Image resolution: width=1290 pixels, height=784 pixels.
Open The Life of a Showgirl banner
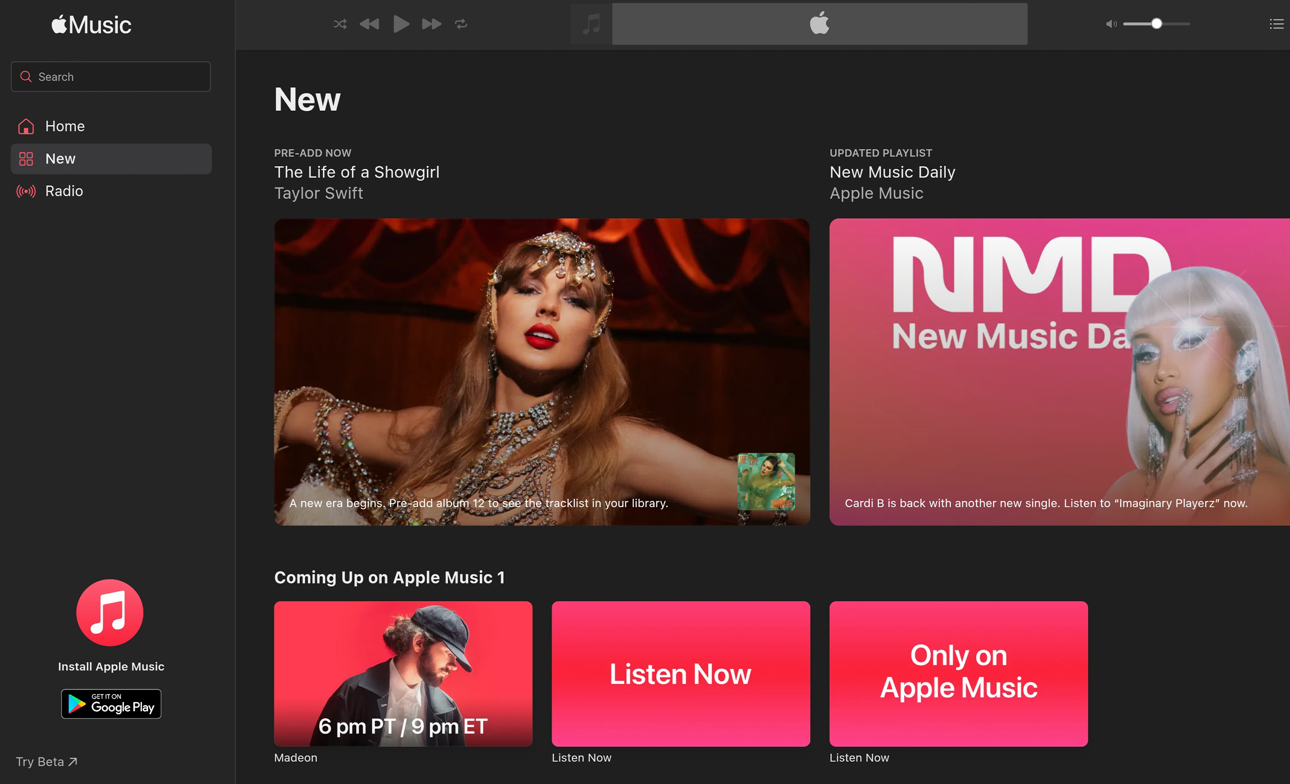pos(542,371)
